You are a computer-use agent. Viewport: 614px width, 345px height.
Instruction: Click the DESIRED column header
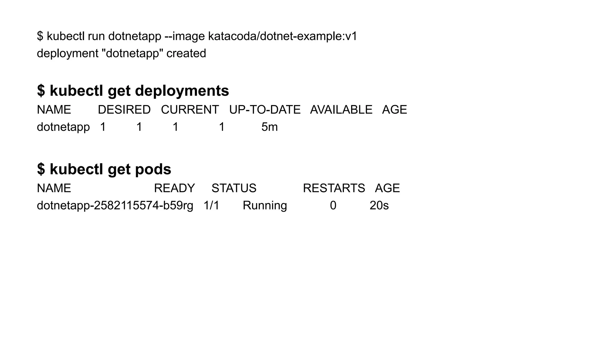click(124, 110)
